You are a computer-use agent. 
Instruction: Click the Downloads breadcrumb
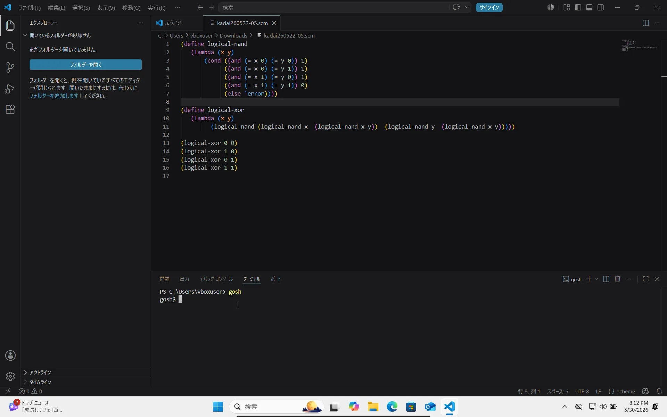(233, 35)
